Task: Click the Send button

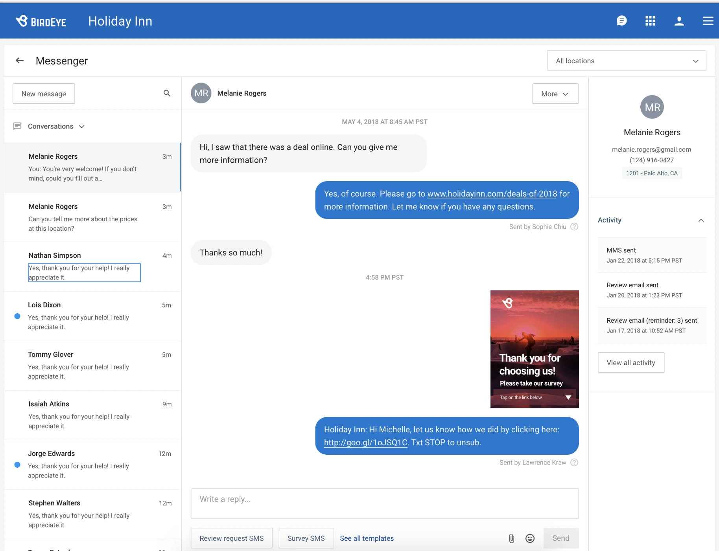Action: [561, 538]
